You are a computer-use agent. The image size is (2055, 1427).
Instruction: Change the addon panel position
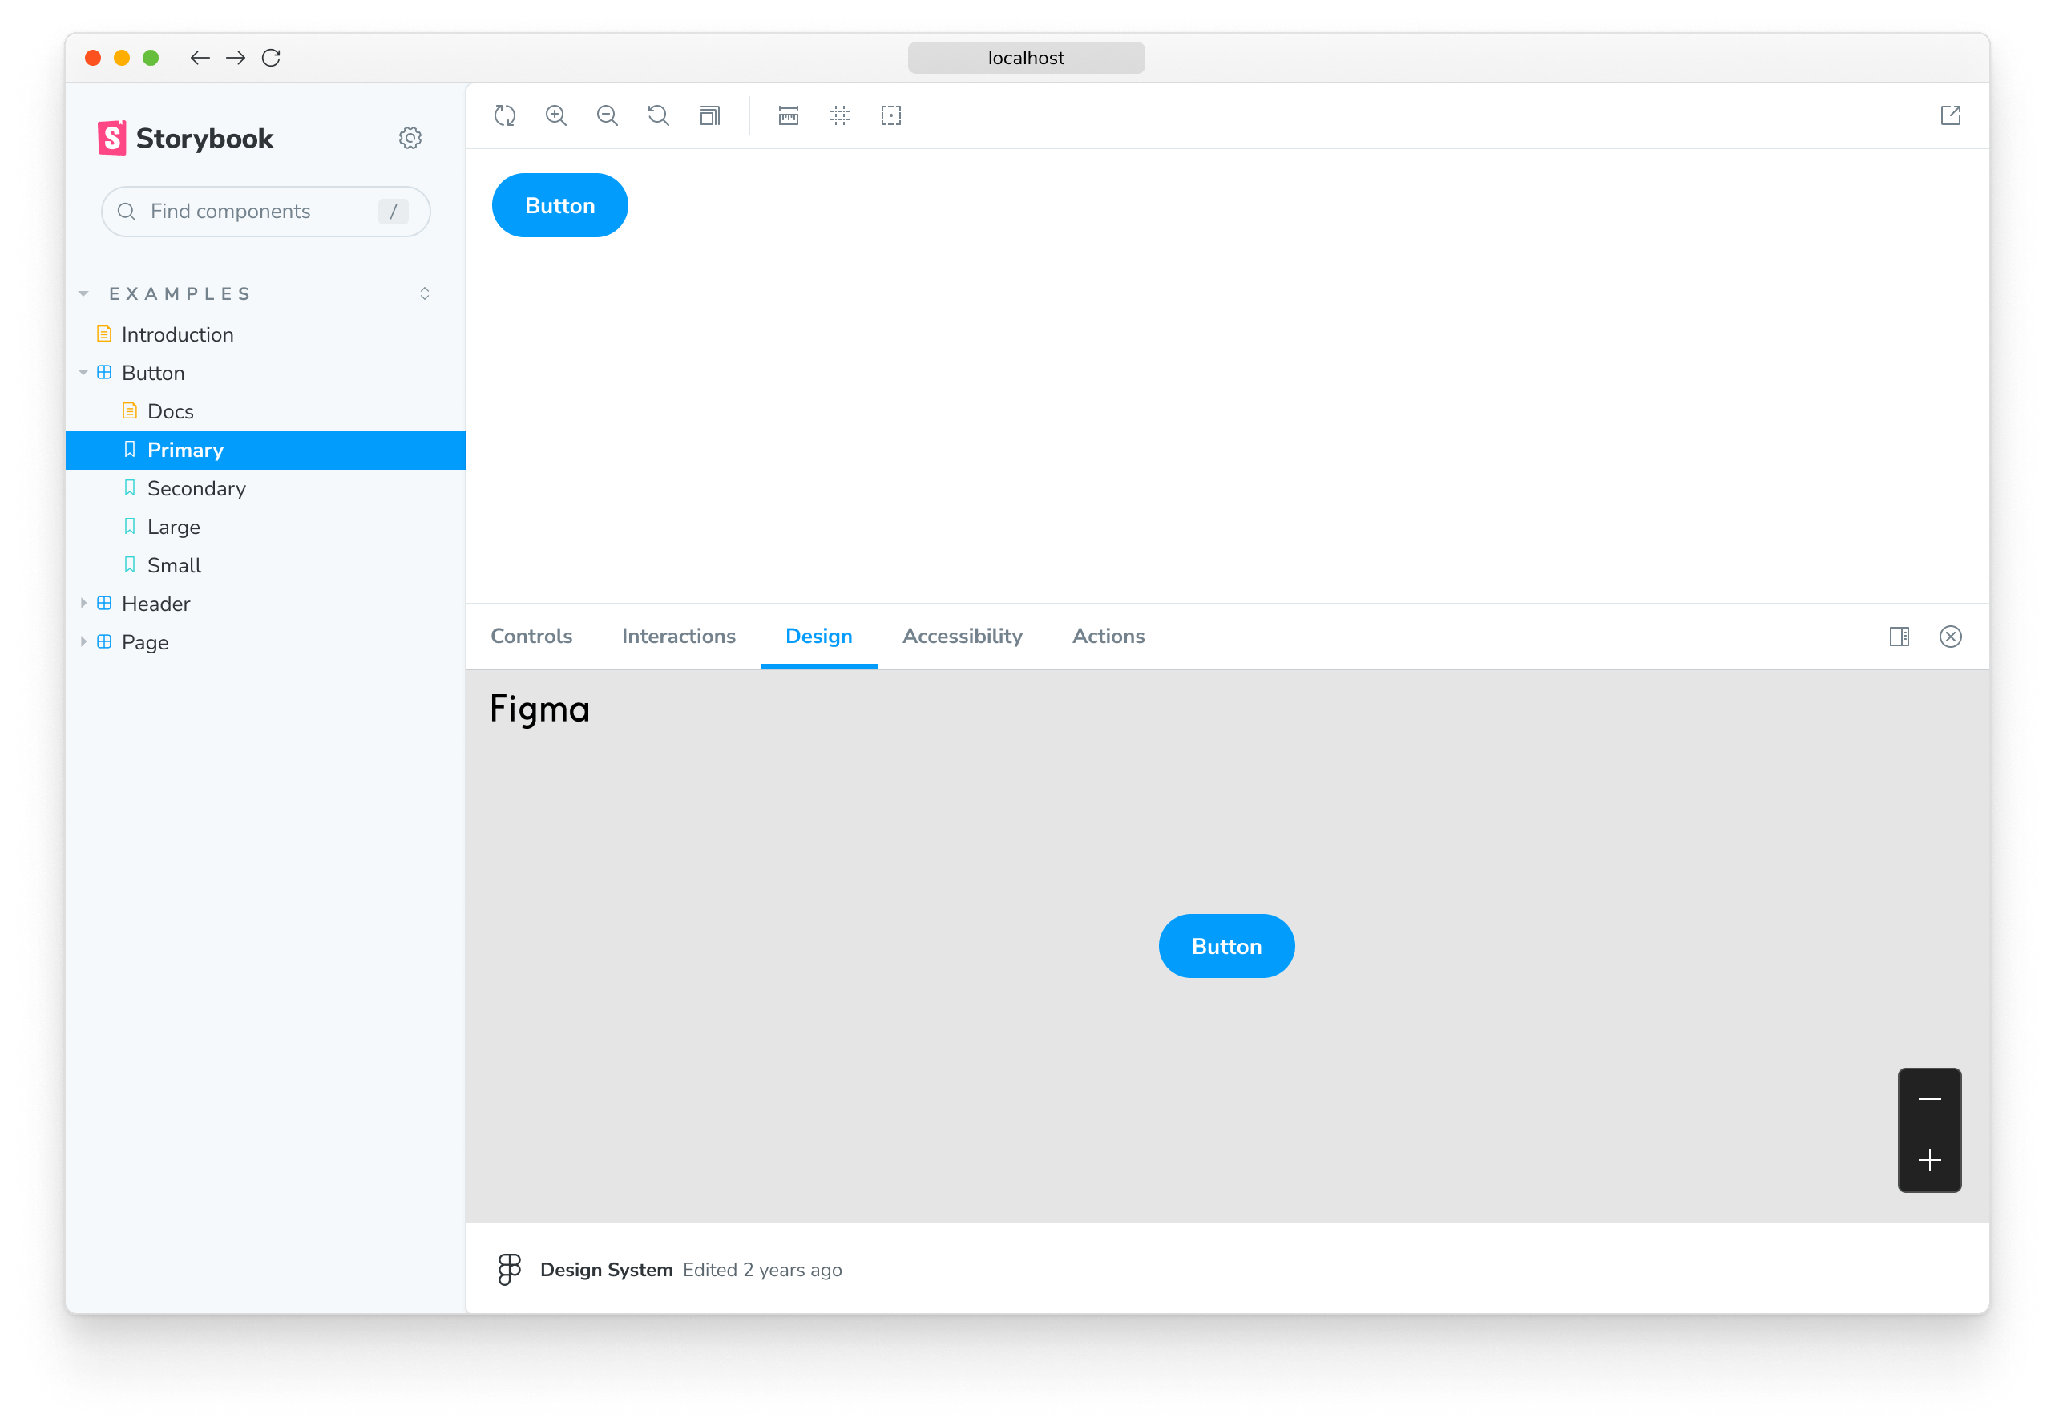[x=1900, y=636]
